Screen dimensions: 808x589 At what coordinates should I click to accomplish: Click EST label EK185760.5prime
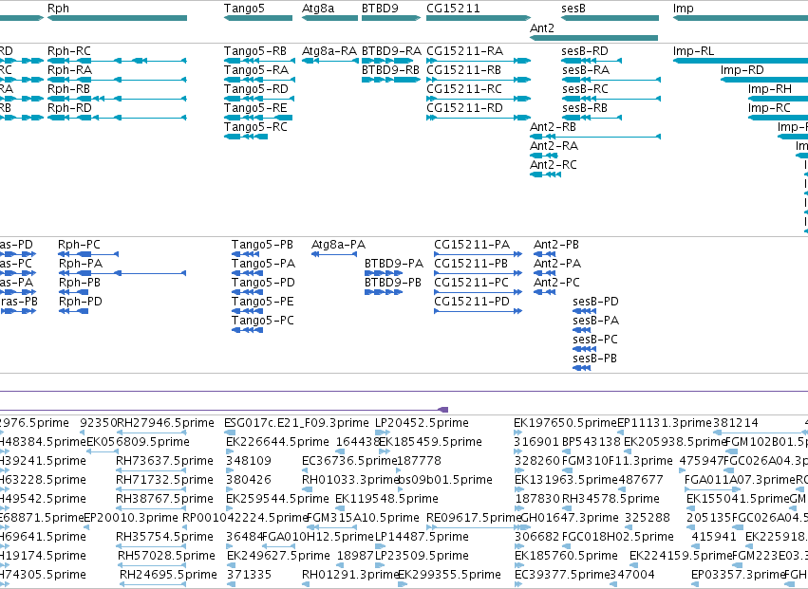566,556
